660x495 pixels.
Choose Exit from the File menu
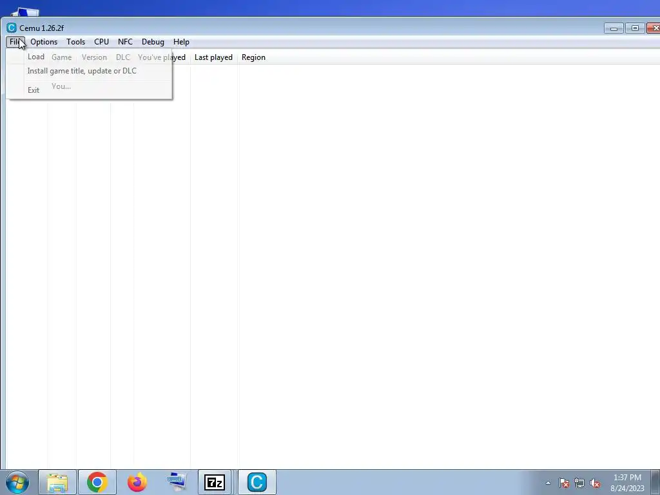[89, 90]
